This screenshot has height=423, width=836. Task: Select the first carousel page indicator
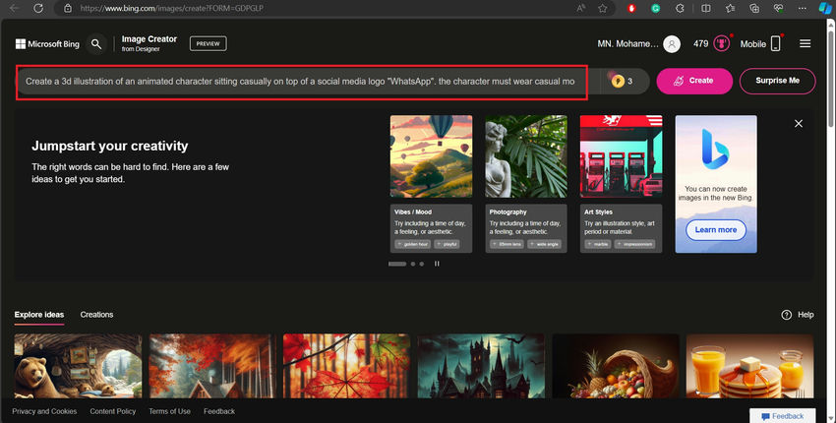click(397, 264)
